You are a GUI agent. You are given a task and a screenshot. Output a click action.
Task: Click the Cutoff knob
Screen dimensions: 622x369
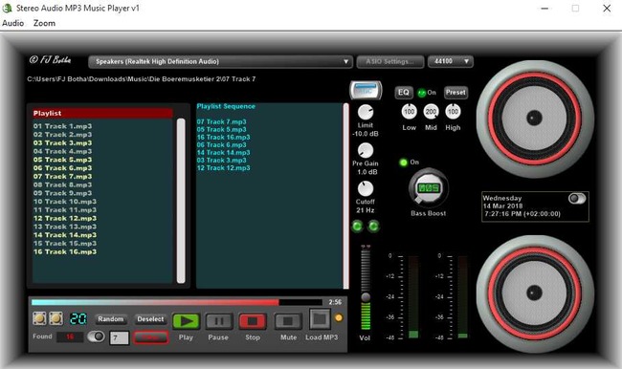pos(366,188)
